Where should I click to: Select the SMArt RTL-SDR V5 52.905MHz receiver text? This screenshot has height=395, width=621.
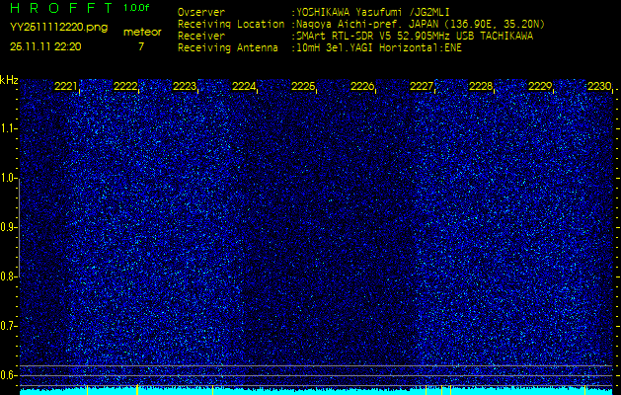[415, 37]
